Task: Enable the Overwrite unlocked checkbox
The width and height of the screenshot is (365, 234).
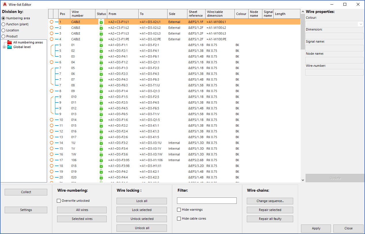Action: pos(59,201)
